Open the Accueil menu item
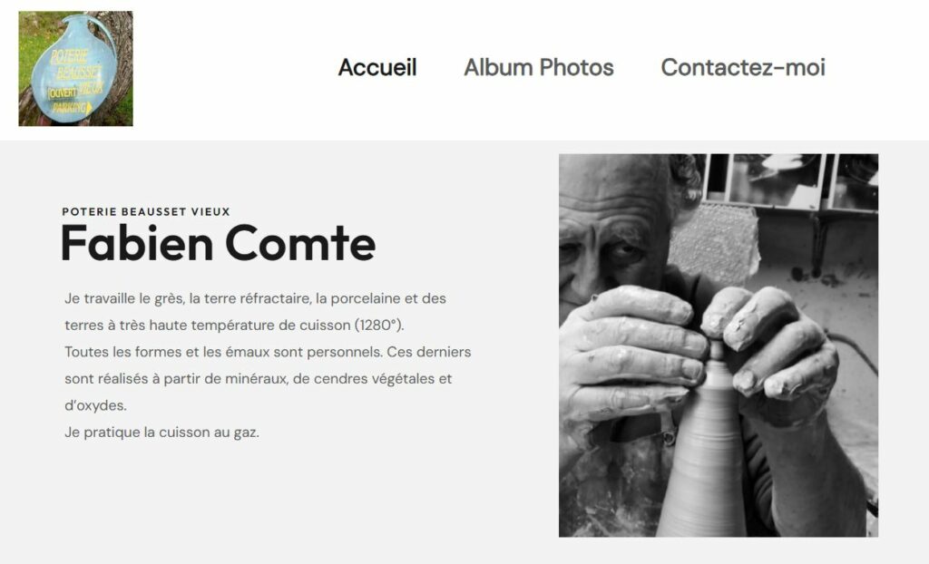 pos(377,67)
